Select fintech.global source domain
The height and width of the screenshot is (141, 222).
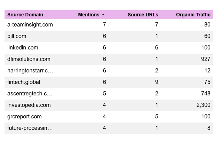pos(24,82)
